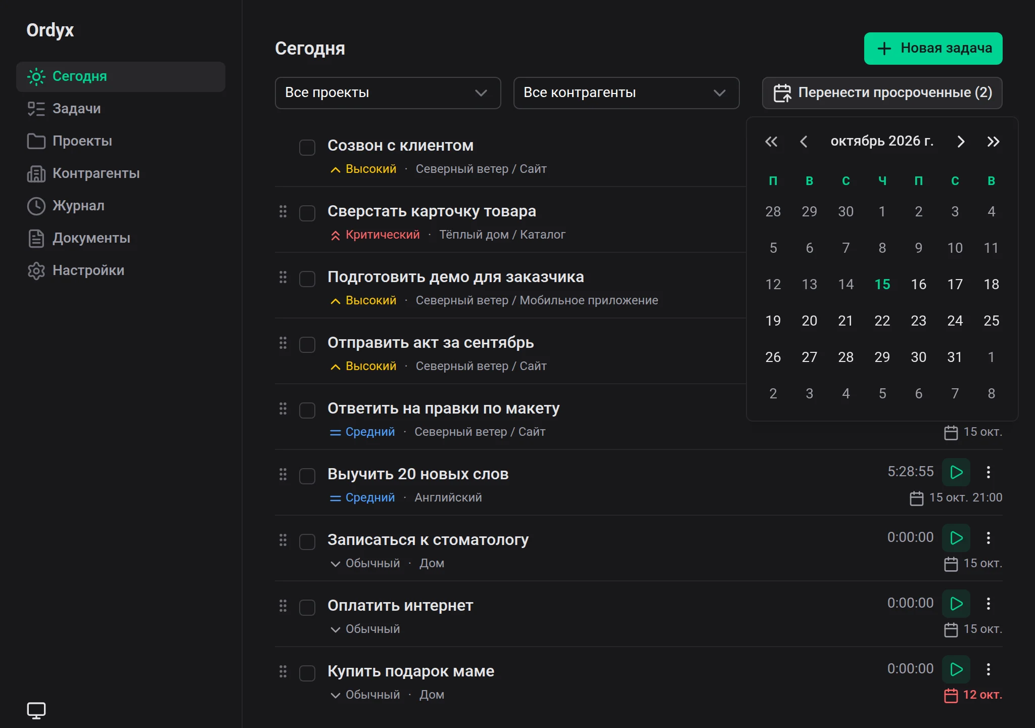Open task title Выучить 20 новых слов
The height and width of the screenshot is (728, 1035).
pyautogui.click(x=418, y=474)
